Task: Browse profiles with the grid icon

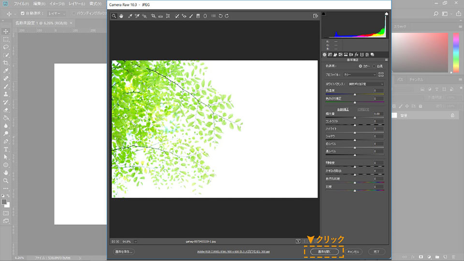Action: [x=381, y=74]
